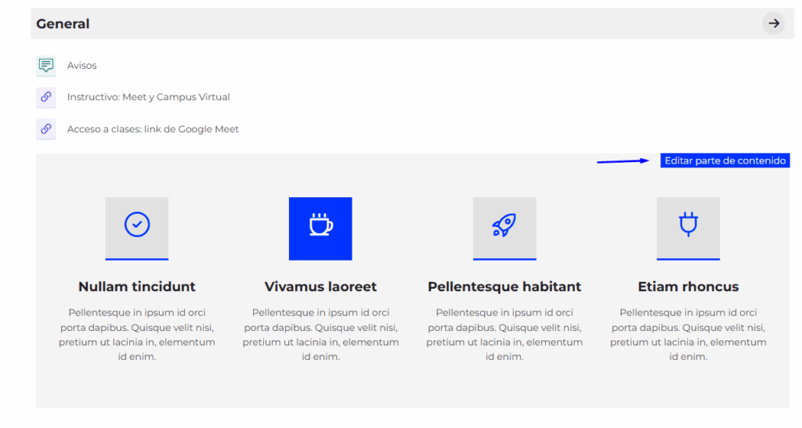
Task: Expand General section with arrow button
Action: [774, 23]
